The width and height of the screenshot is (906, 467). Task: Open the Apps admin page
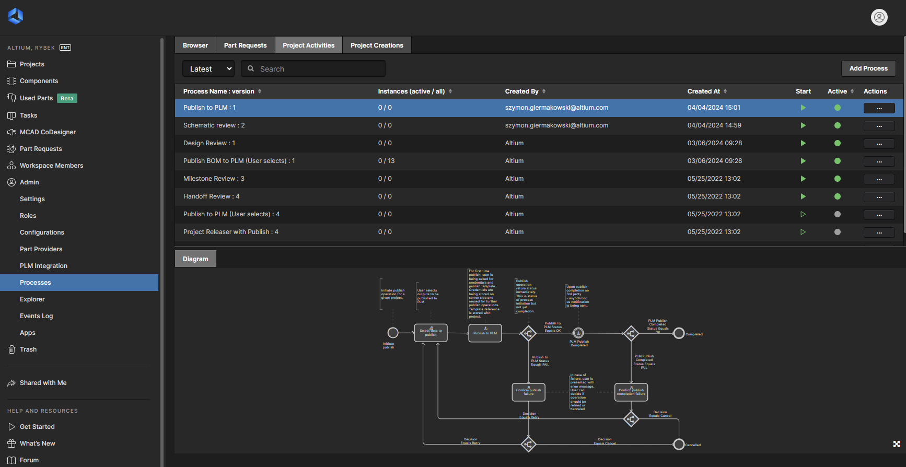28,333
